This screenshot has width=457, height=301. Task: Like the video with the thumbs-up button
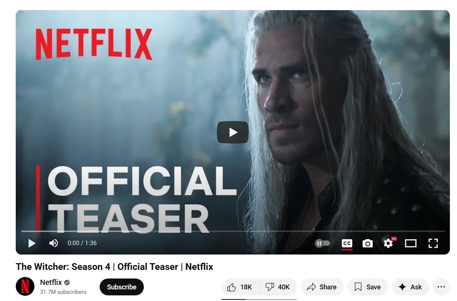(x=240, y=287)
